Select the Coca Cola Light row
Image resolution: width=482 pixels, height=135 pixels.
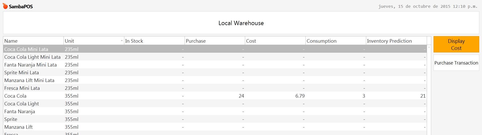click(x=215, y=104)
